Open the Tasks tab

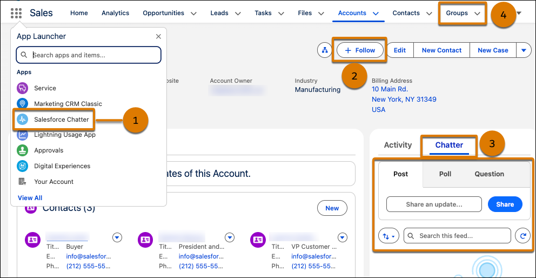coord(263,13)
